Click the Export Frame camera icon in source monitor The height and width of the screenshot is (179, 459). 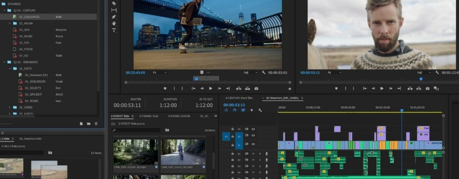(256, 88)
